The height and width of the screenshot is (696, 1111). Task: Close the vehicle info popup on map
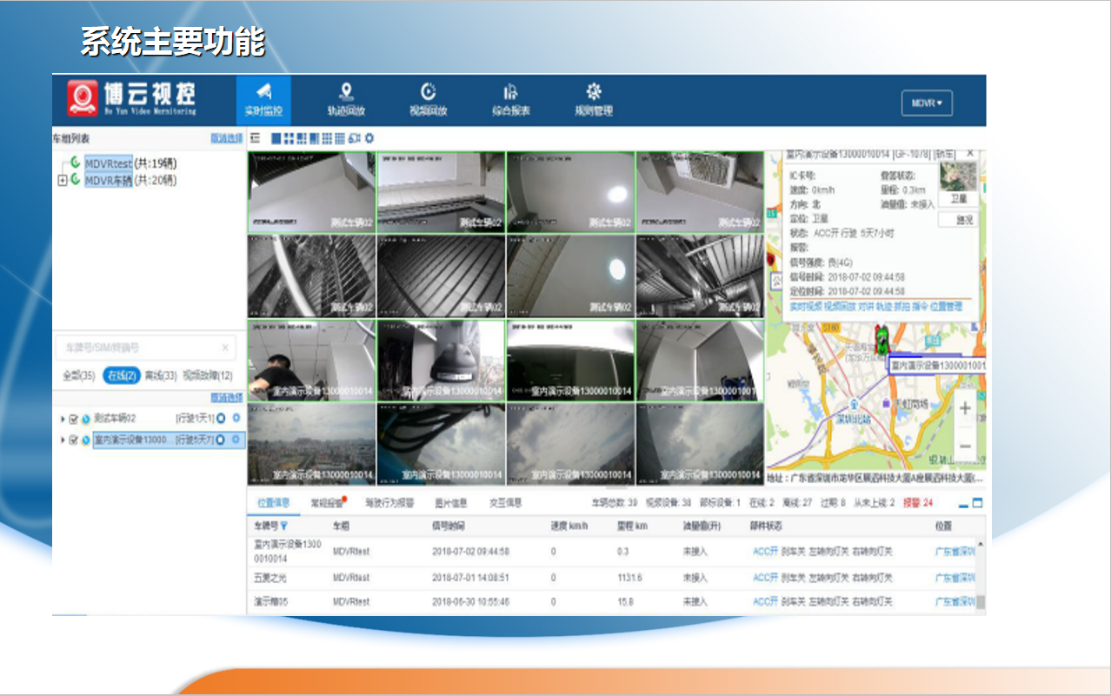click(970, 154)
